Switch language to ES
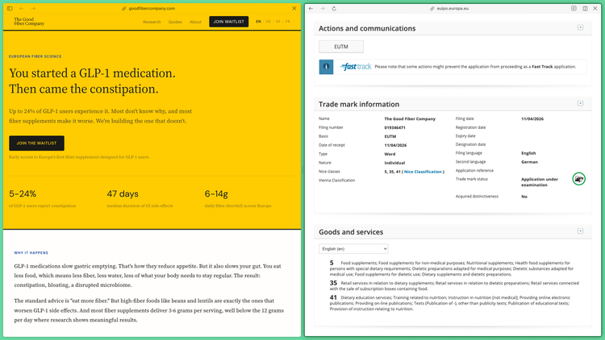 click(x=277, y=22)
